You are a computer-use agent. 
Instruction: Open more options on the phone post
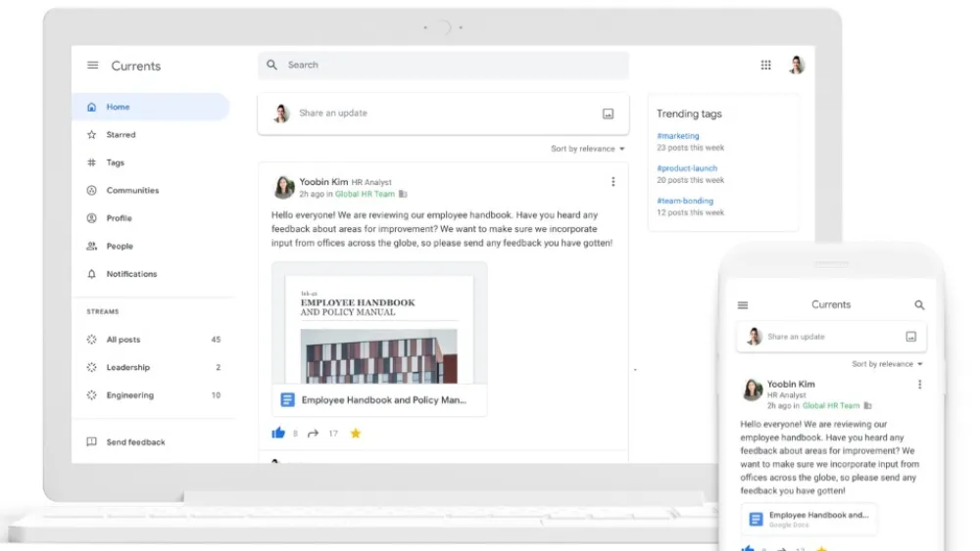919,385
